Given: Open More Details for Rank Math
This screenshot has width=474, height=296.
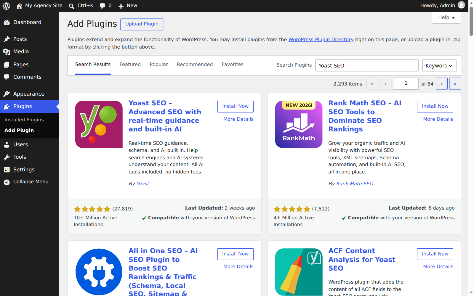Looking at the screenshot, I should pyautogui.click(x=438, y=119).
